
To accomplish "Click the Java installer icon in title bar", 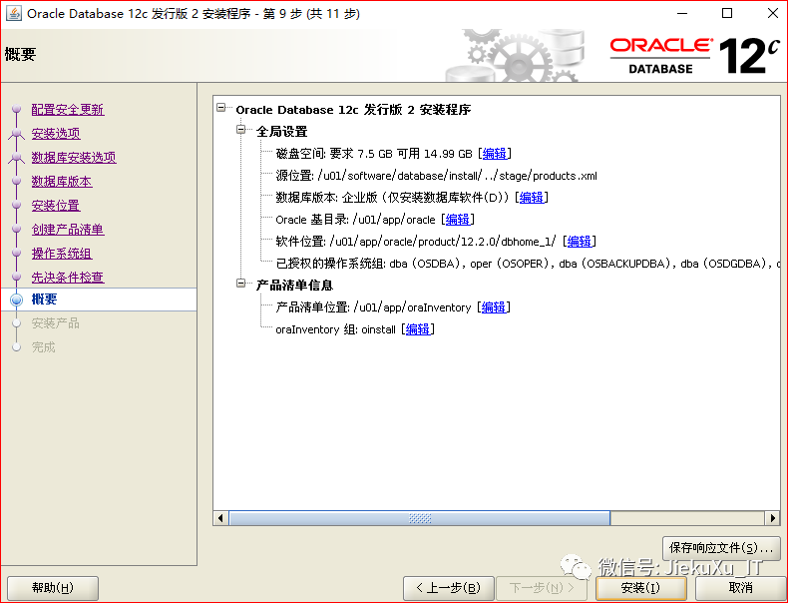I will point(14,14).
